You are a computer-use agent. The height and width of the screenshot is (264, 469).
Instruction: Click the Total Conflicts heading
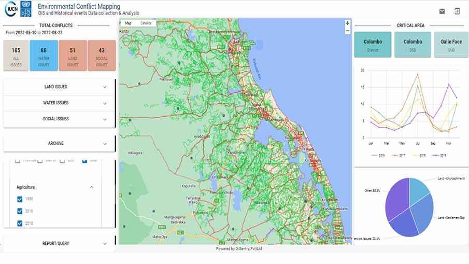(56, 25)
